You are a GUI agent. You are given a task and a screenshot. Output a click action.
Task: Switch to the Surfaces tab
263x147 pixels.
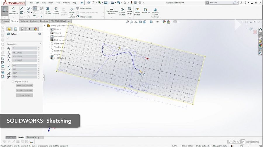pos(24,21)
